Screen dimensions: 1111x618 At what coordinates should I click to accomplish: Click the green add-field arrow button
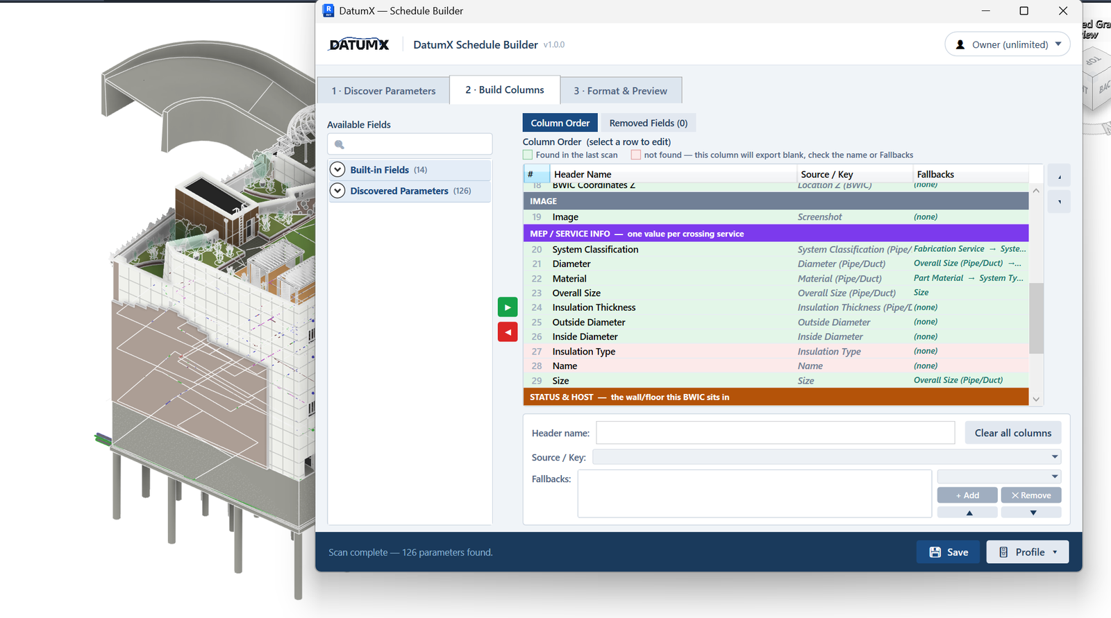point(508,307)
